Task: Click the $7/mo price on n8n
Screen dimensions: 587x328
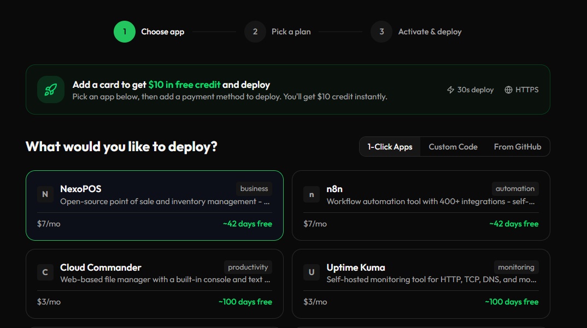Action: tap(315, 224)
